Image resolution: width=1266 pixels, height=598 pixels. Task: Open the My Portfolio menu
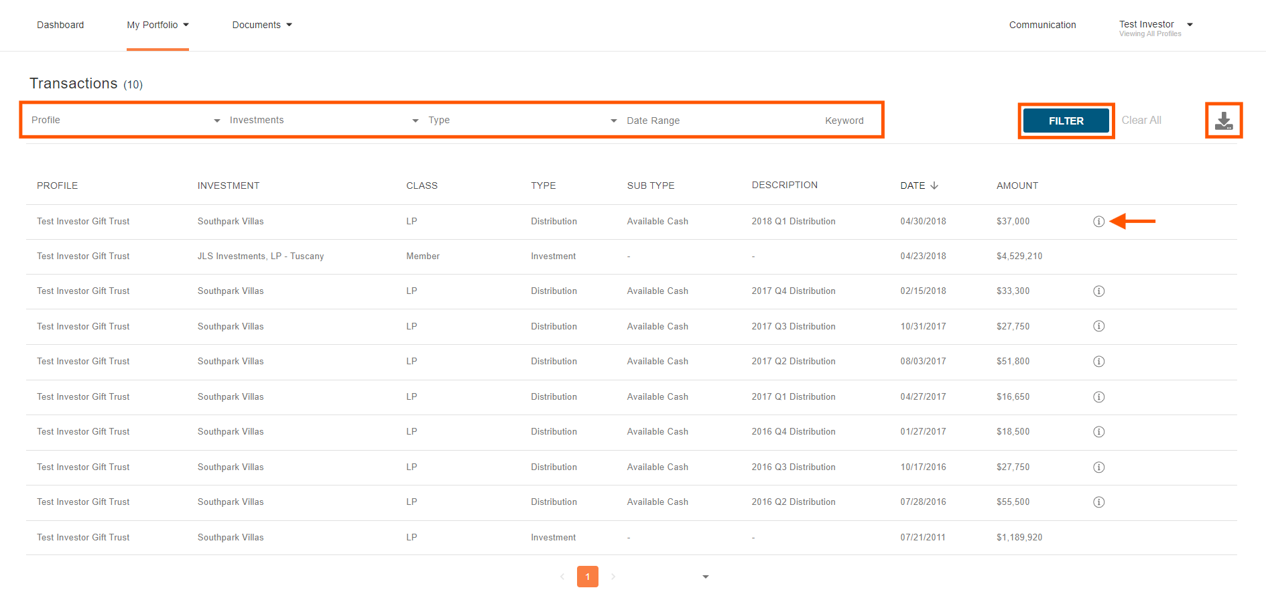(x=157, y=25)
